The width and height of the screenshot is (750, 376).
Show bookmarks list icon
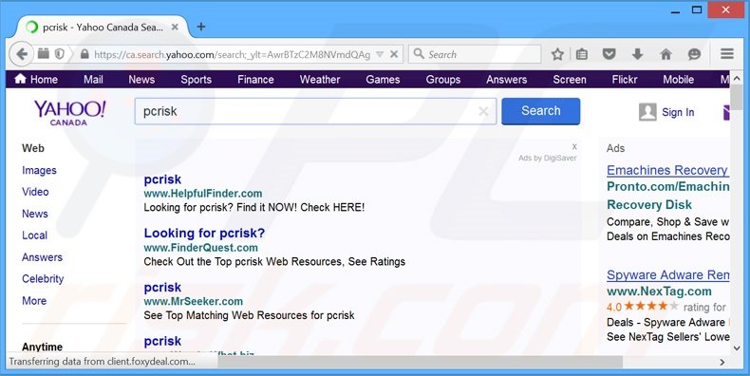[x=582, y=54]
